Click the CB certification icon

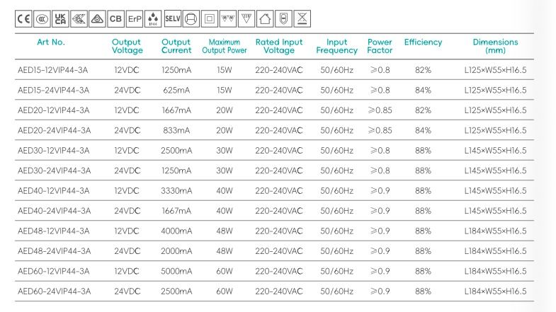(x=115, y=18)
